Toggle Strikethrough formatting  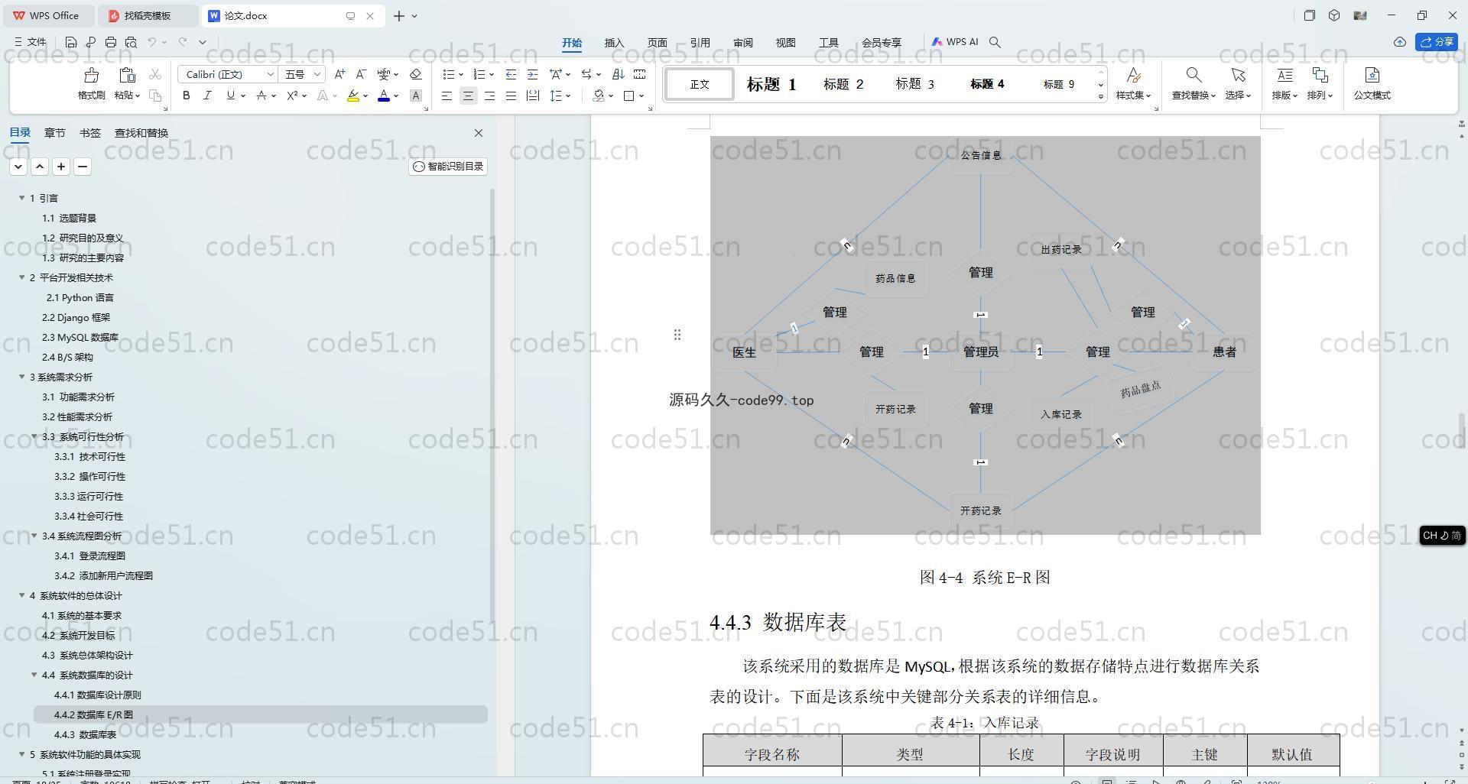[261, 96]
